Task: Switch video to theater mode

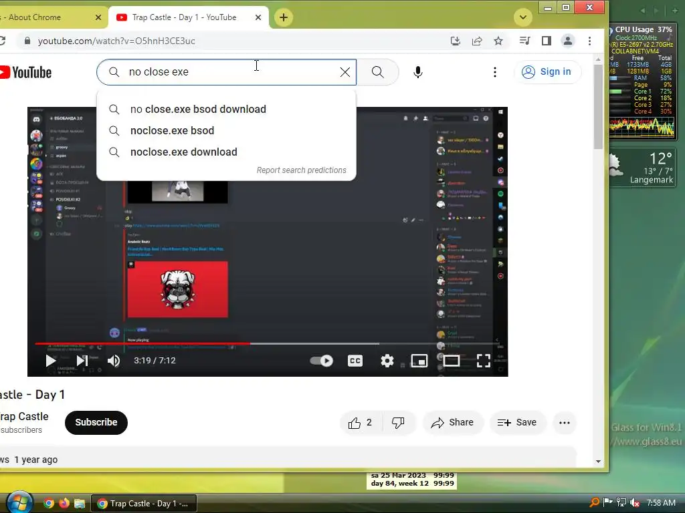Action: [x=452, y=361]
